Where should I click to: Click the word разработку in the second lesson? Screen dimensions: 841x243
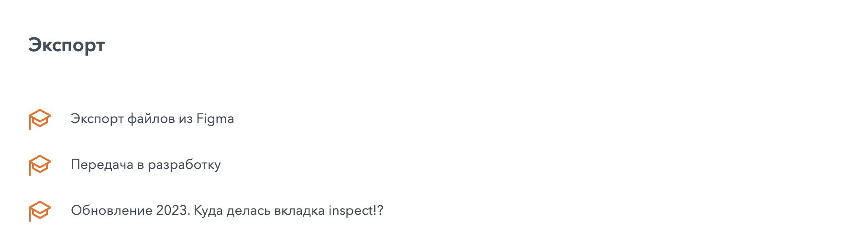184,165
